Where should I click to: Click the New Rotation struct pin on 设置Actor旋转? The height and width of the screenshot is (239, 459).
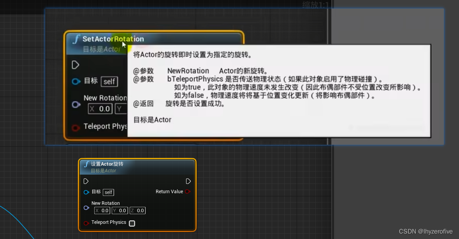click(x=86, y=208)
